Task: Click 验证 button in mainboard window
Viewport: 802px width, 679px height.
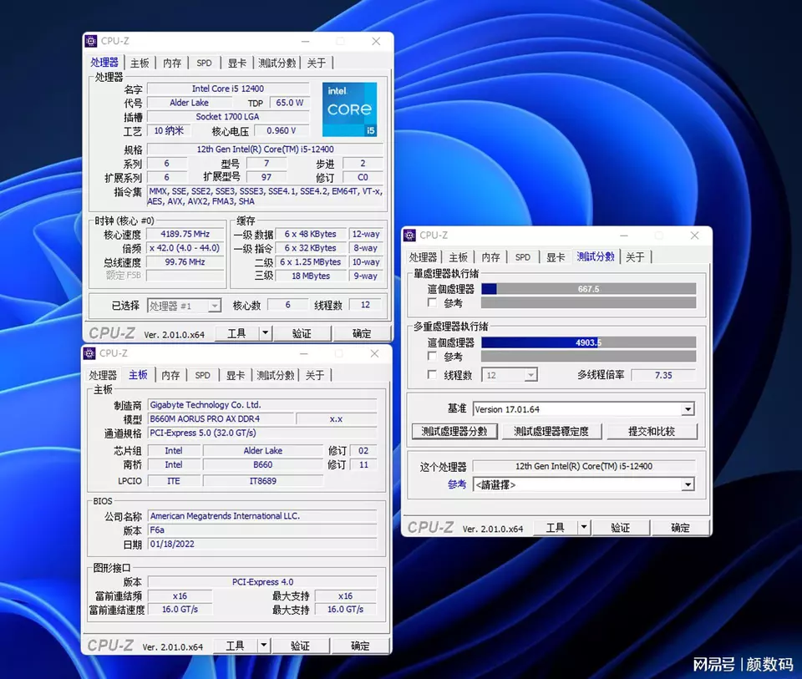Action: 300,646
